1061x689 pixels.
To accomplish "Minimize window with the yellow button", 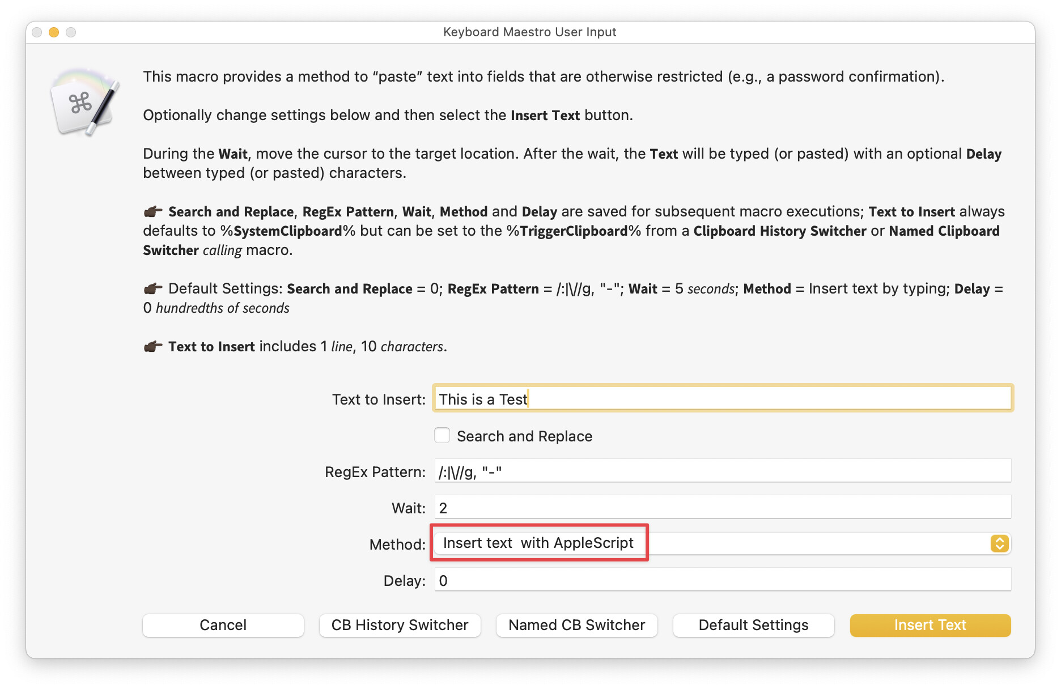I will tap(54, 32).
